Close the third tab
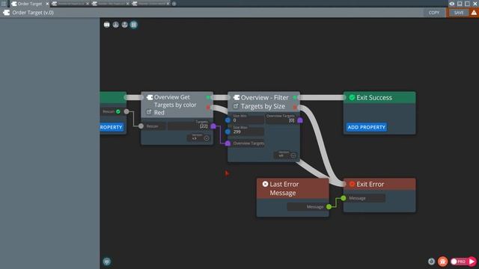The width and height of the screenshot is (479, 269). pos(127,4)
